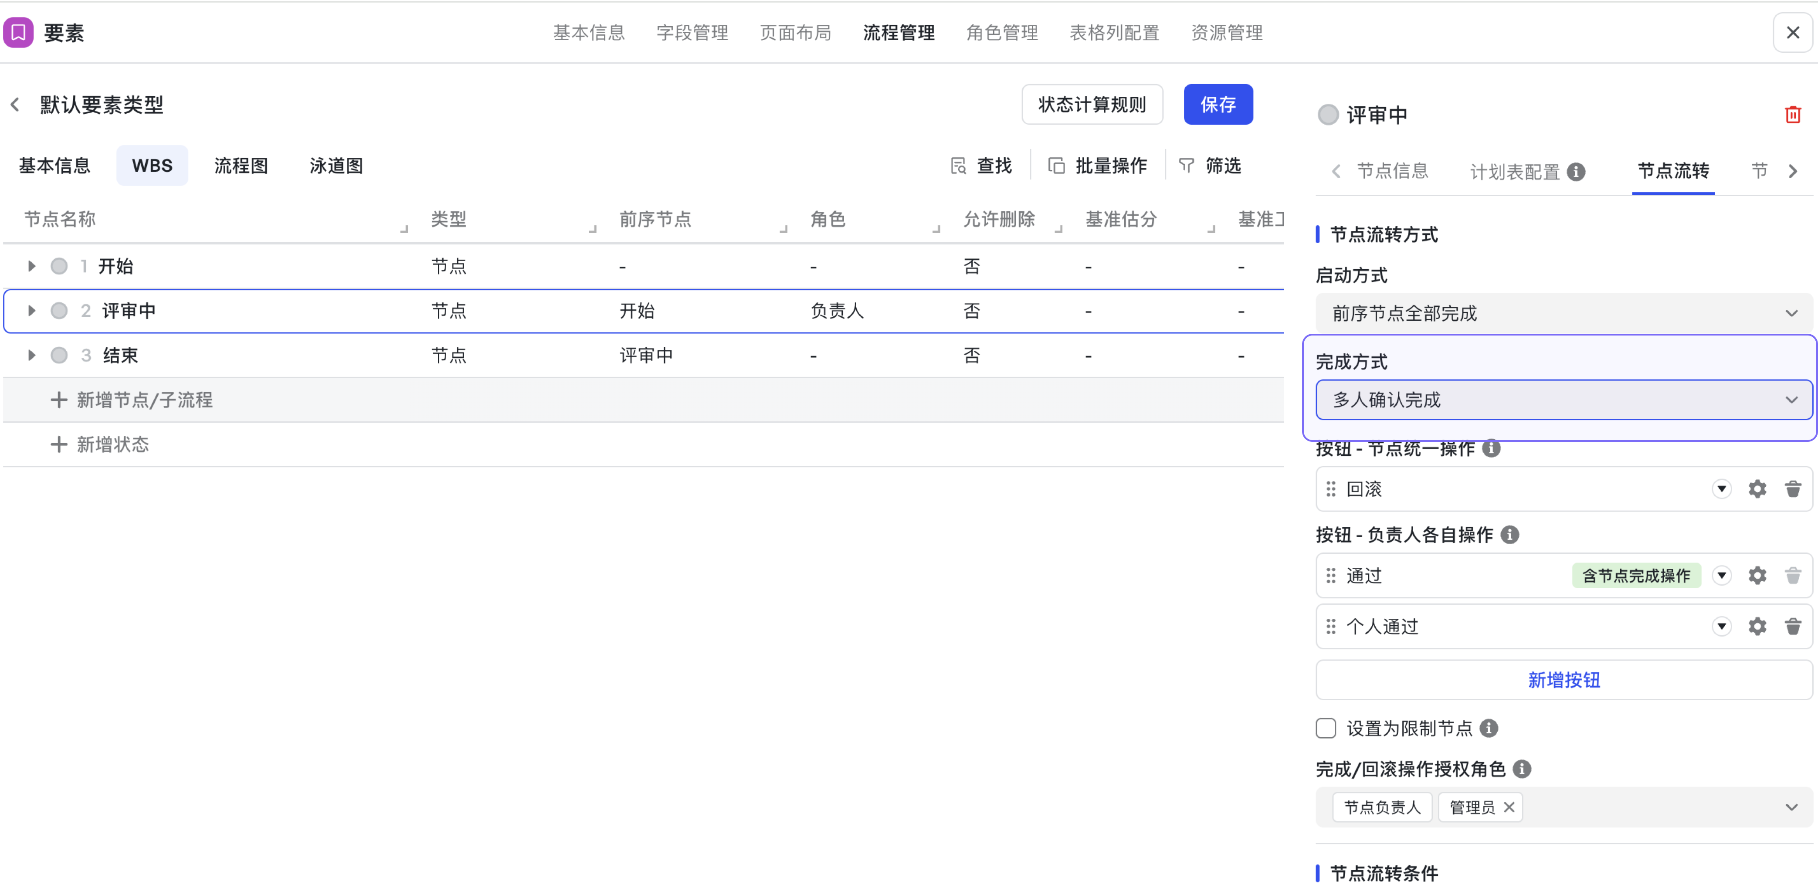Open settings gear for 通过 button
Viewport: 1818px width, 895px height.
(x=1757, y=576)
